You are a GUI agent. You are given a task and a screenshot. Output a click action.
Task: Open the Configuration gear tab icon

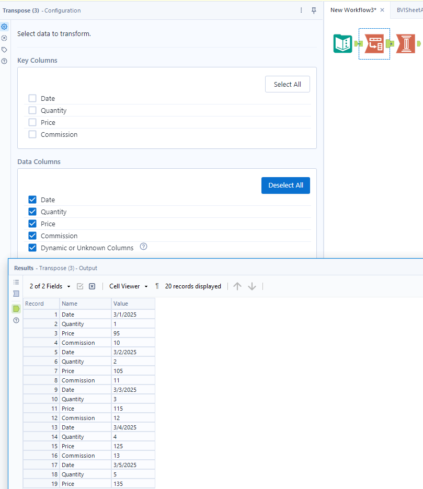click(4, 27)
